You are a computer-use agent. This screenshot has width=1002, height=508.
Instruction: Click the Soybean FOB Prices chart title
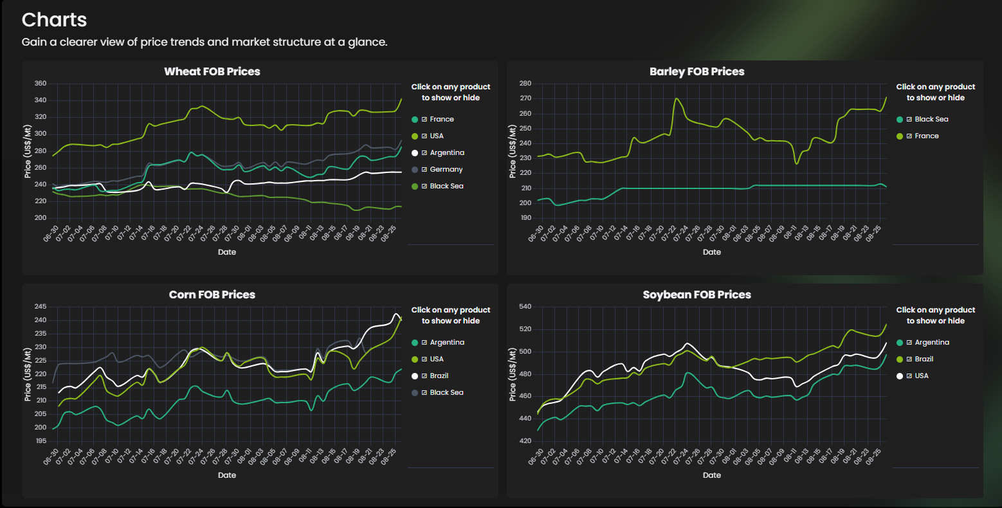click(x=697, y=295)
